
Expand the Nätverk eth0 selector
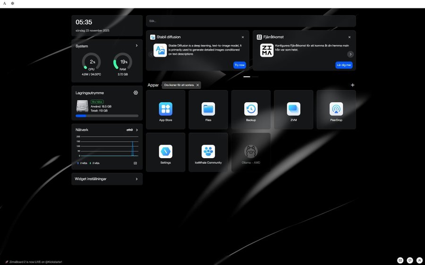pos(136,129)
